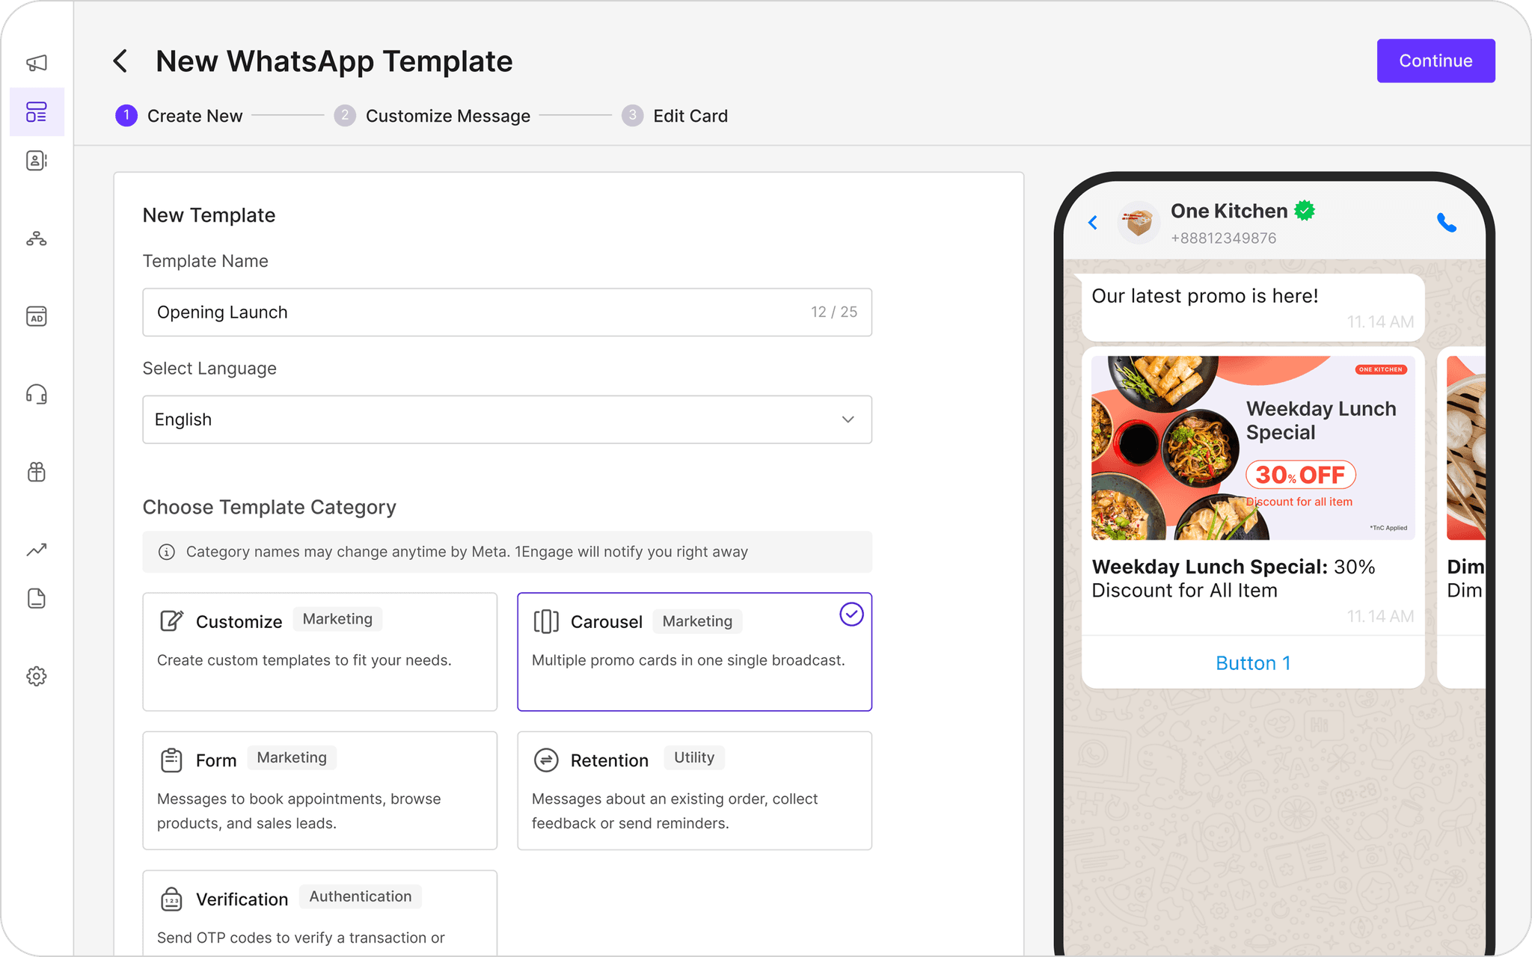Click the Continue button

click(x=1436, y=61)
